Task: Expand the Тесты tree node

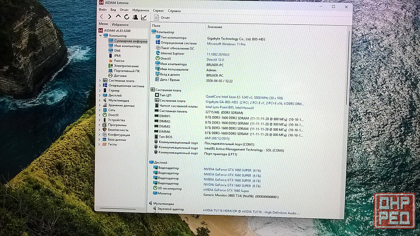Action: point(100,144)
